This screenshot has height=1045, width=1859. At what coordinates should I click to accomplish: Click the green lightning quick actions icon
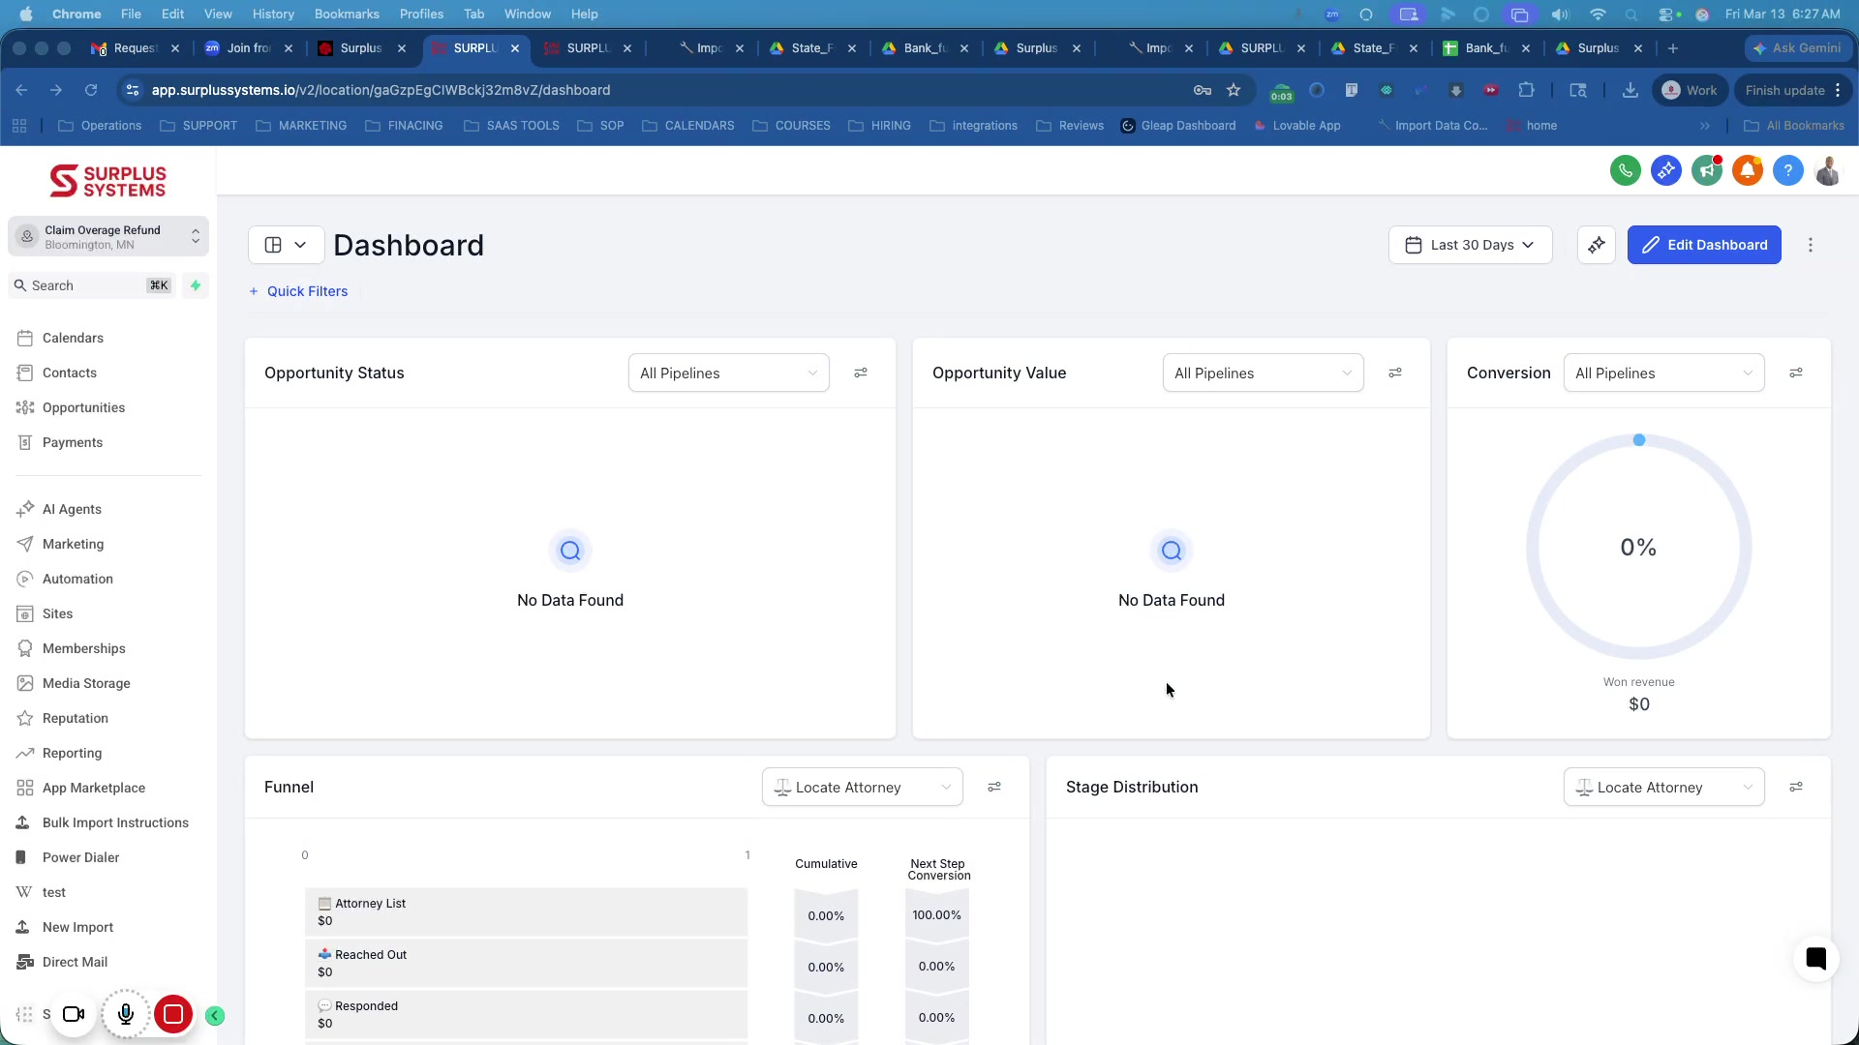[196, 285]
